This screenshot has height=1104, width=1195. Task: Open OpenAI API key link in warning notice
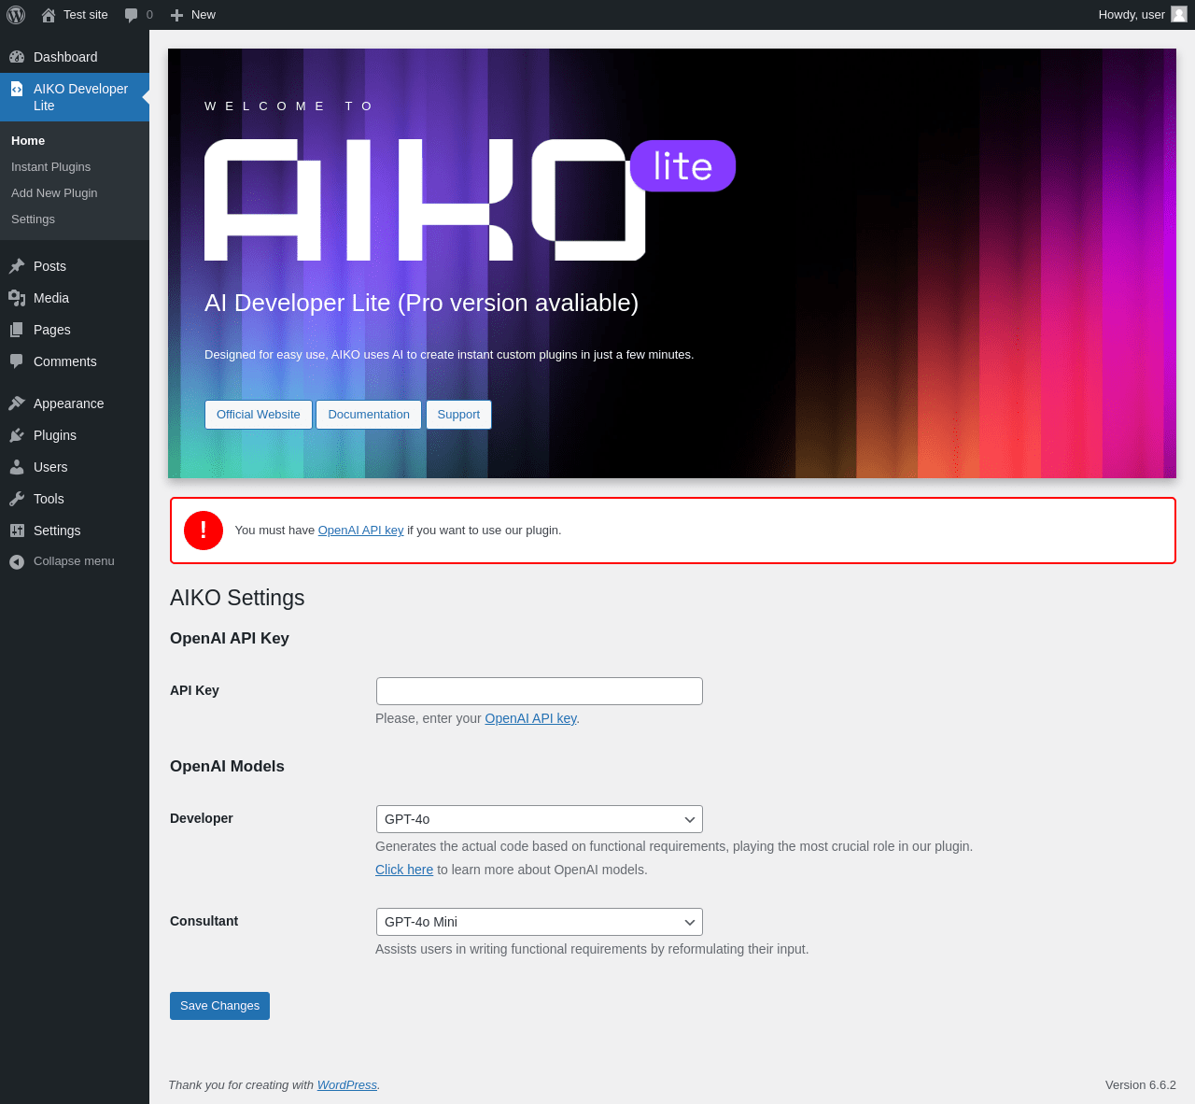click(360, 530)
